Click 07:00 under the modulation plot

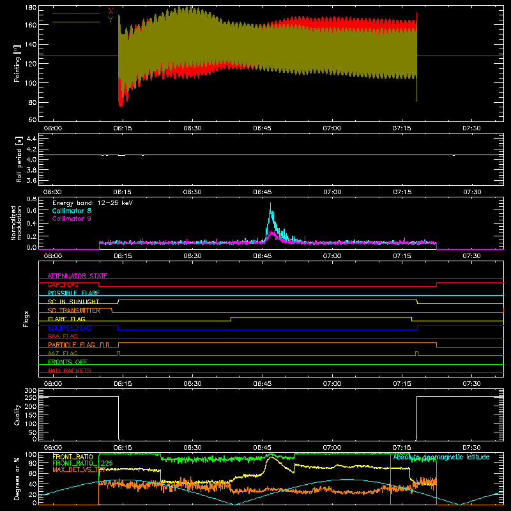(x=332, y=256)
